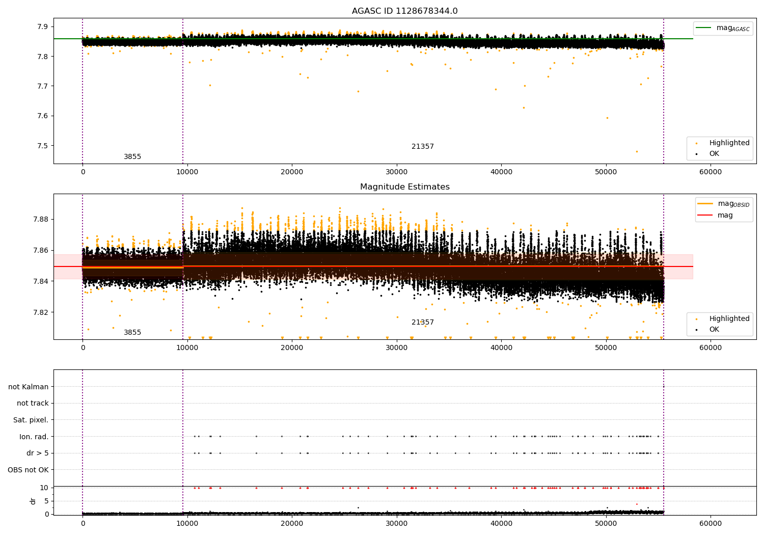Click the green line sample in mag AGASC legend
The width and height of the screenshot is (764, 535).
(704, 28)
